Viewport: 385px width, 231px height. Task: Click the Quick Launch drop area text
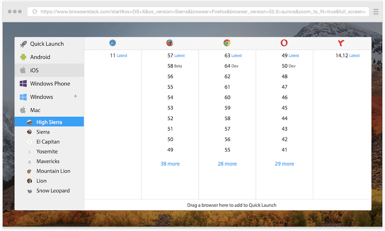pyautogui.click(x=232, y=205)
